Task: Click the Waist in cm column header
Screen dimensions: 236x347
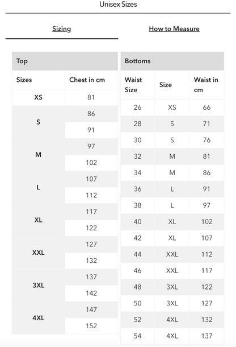Action: (206, 85)
